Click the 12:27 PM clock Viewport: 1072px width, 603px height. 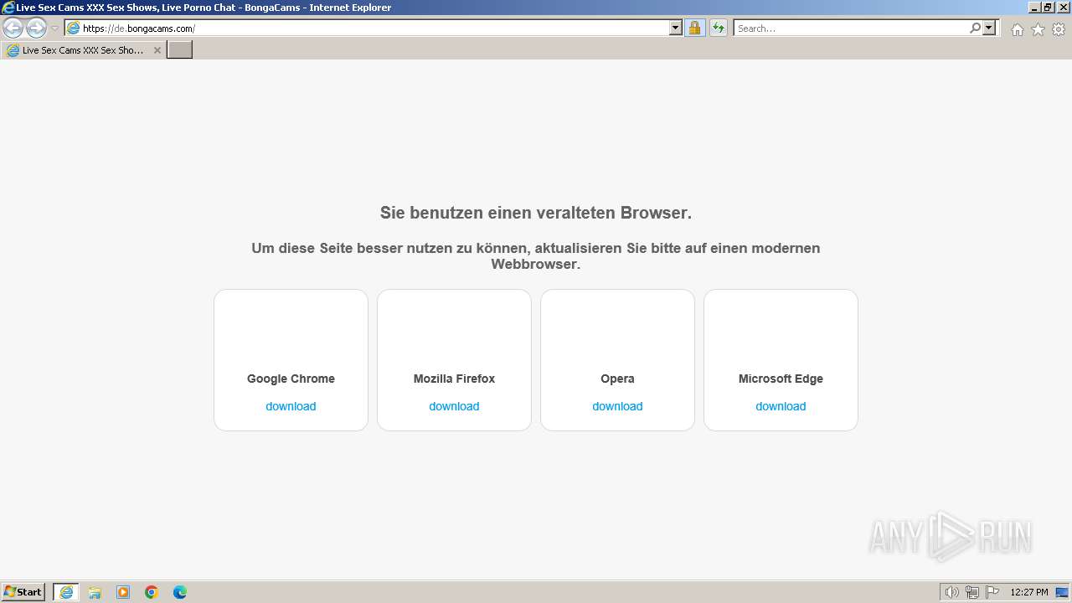pyautogui.click(x=1029, y=592)
